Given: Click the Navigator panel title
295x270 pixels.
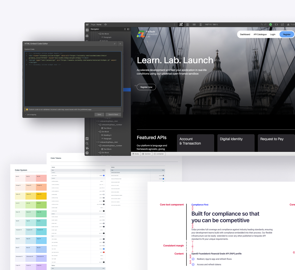Looking at the screenshot, I should [x=95, y=29].
